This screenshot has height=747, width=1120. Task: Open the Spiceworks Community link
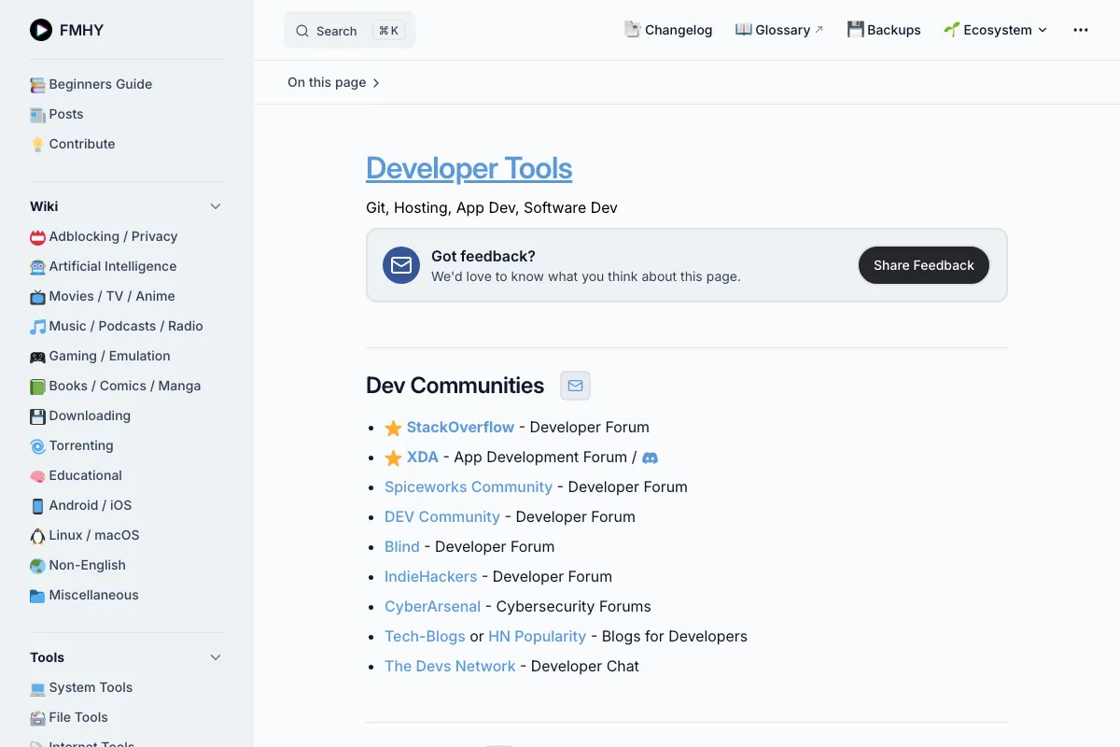pos(469,486)
